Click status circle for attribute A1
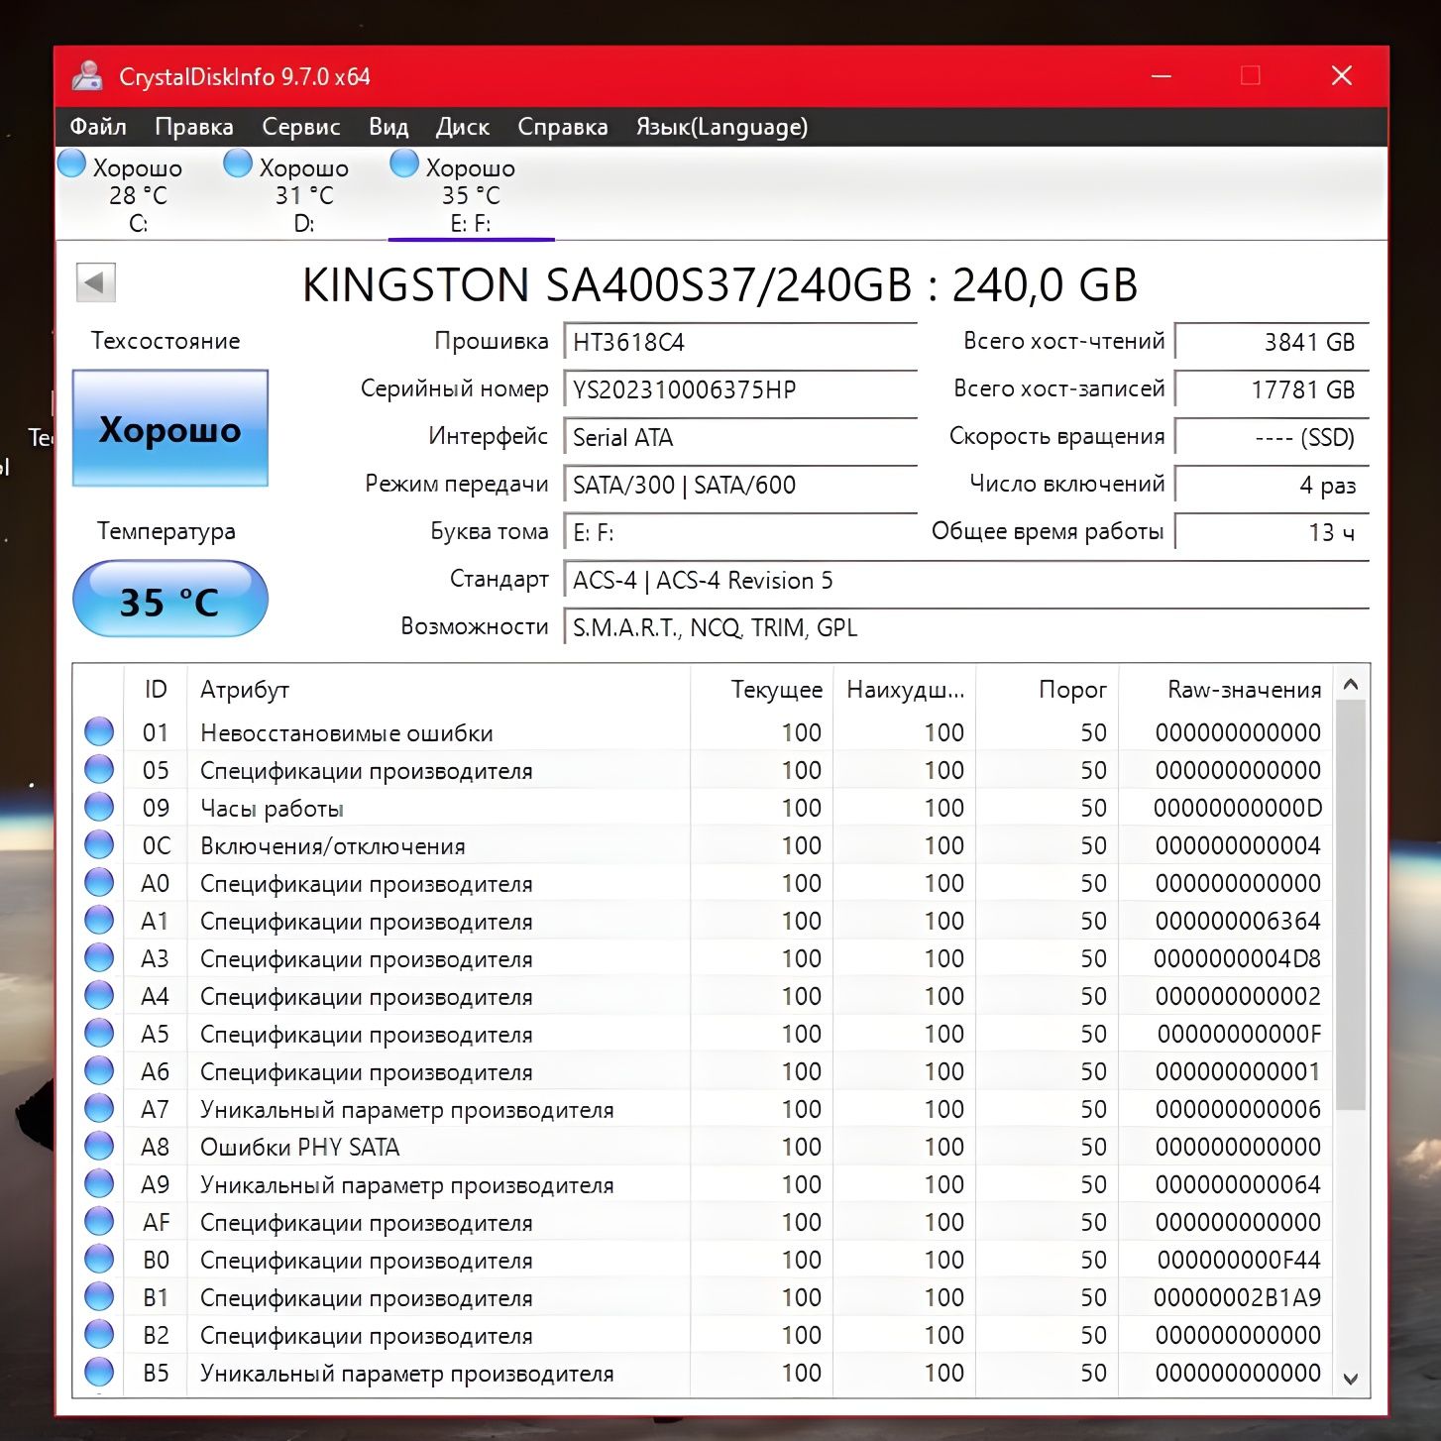This screenshot has width=1441, height=1441. pyautogui.click(x=99, y=920)
